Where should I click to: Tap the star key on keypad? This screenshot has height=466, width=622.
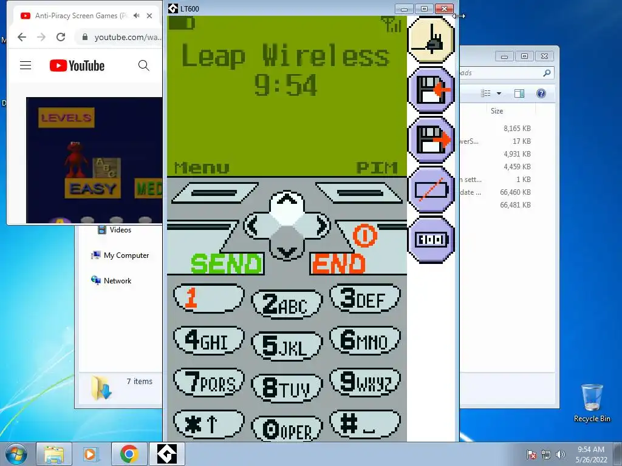pyautogui.click(x=209, y=424)
